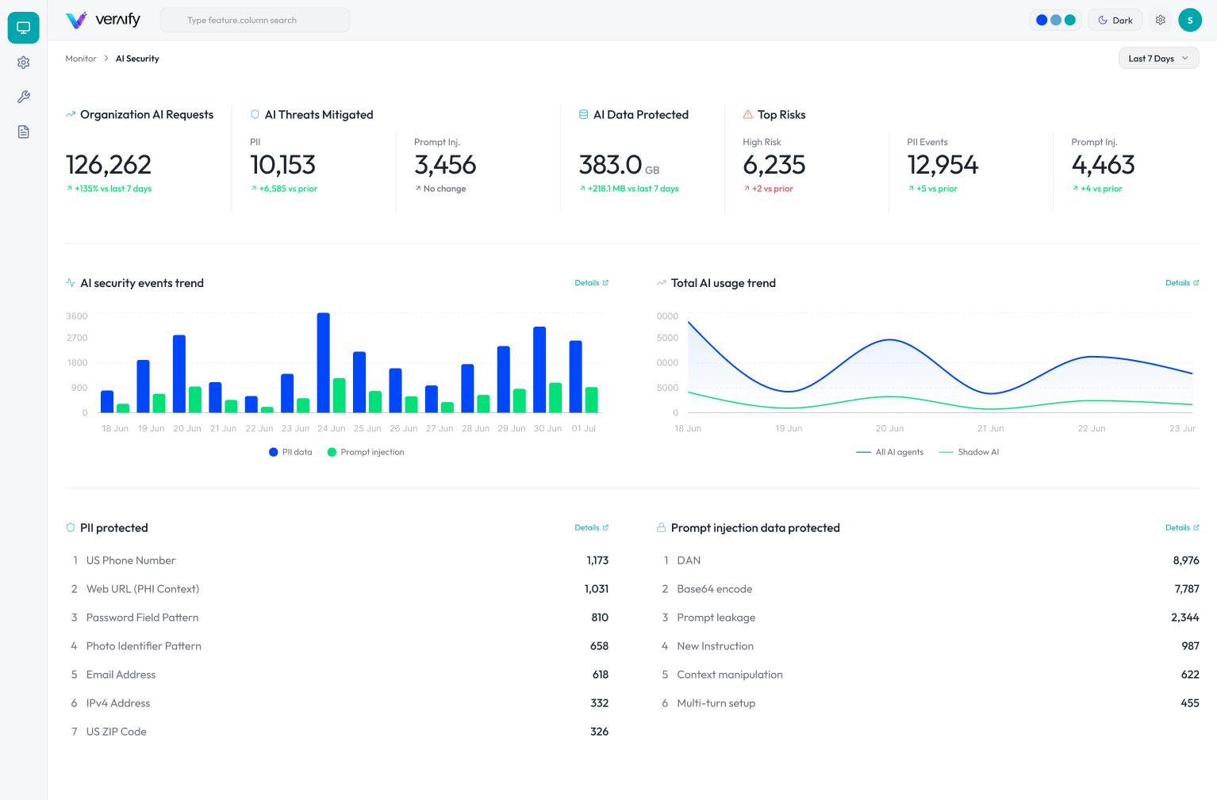Open Details for Prompt injection data protected
This screenshot has width=1217, height=800.
pyautogui.click(x=1182, y=527)
